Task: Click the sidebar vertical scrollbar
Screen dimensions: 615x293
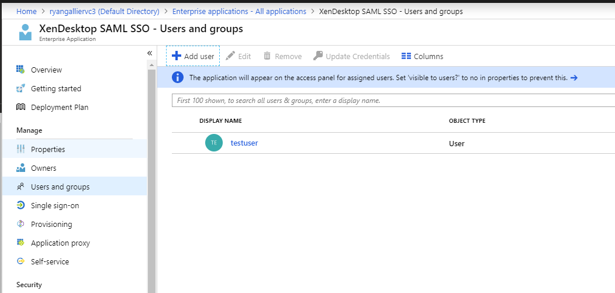Action: tap(152, 181)
